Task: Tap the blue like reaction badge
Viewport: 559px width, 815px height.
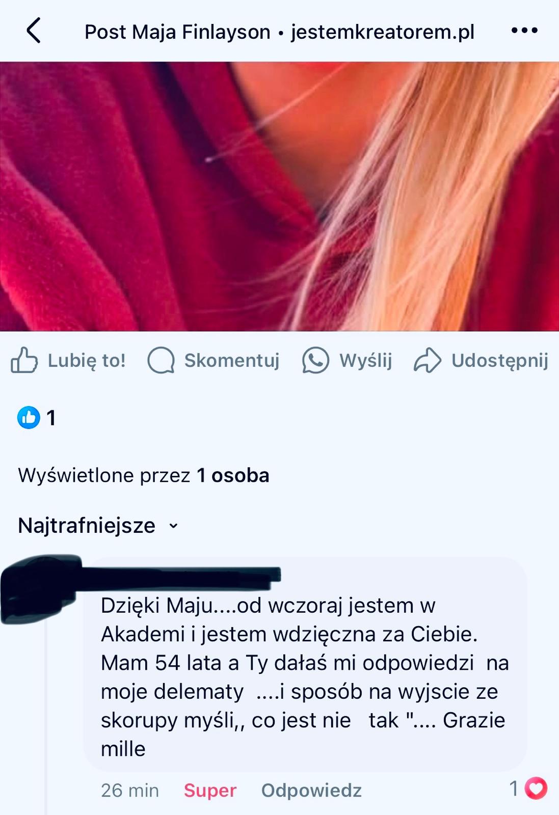Action: 29,418
